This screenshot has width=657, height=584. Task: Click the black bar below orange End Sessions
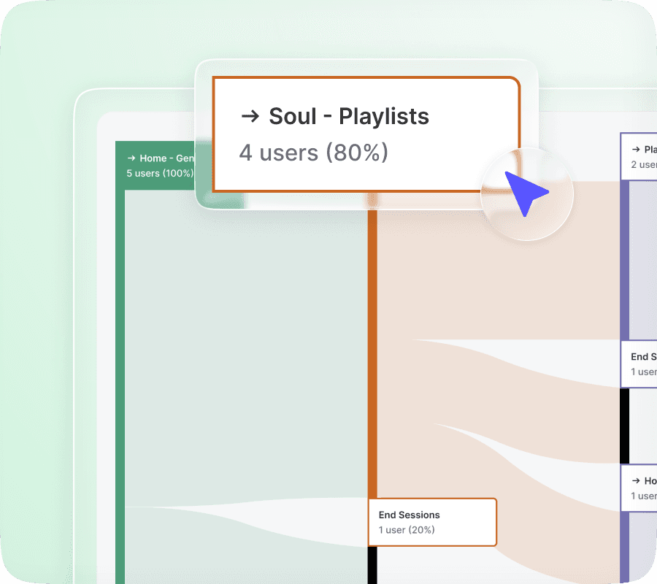click(x=372, y=565)
